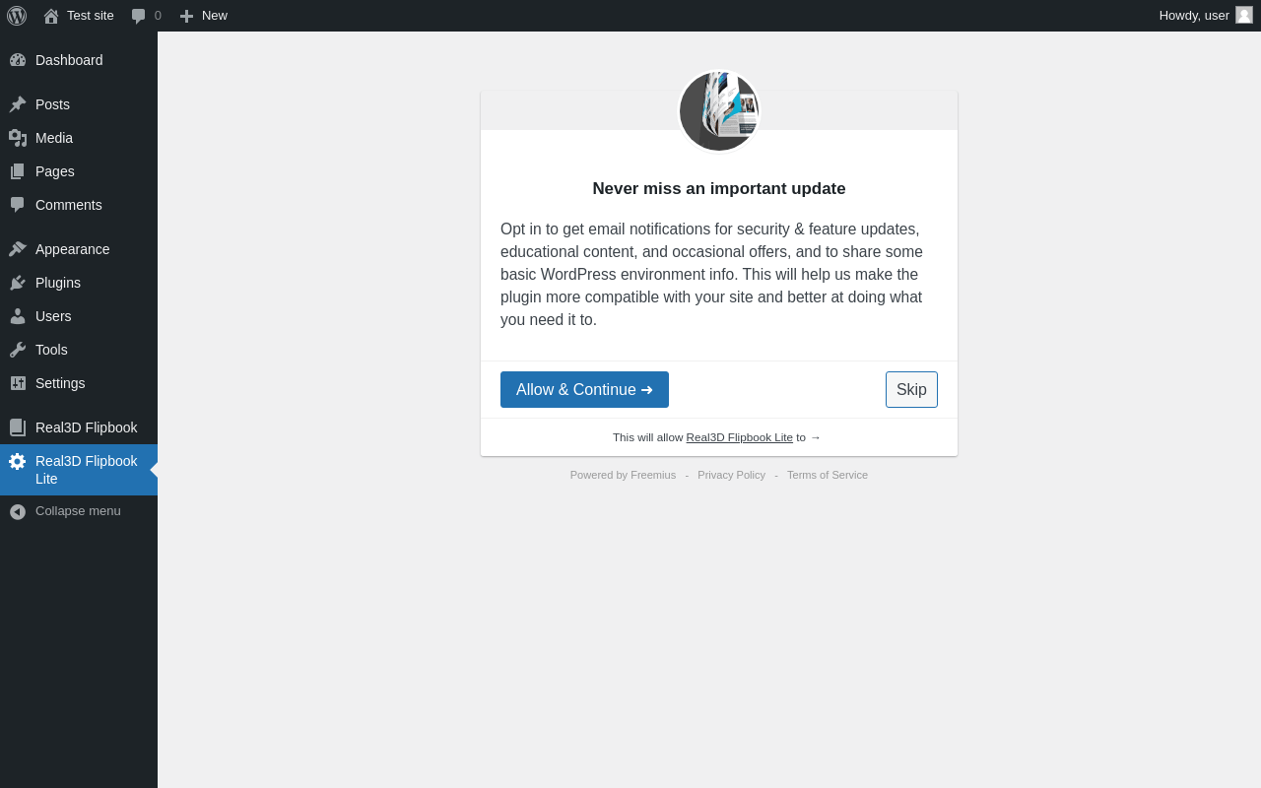The height and width of the screenshot is (788, 1261).
Task: Click the Real3D Flipbook Lite gear icon
Action: click(x=18, y=461)
